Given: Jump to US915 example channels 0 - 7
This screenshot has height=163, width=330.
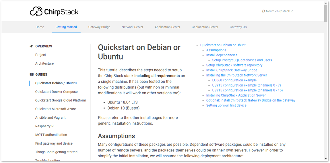Looking at the screenshot, I should (246, 85).
